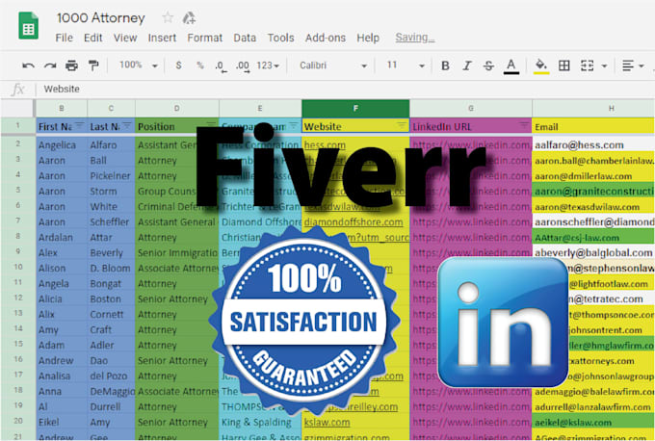This screenshot has height=441, width=655.
Task: Open the Format menu
Action: pyautogui.click(x=204, y=38)
